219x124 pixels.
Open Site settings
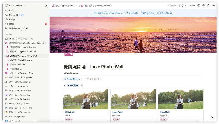pyautogui.click(x=165, y=13)
